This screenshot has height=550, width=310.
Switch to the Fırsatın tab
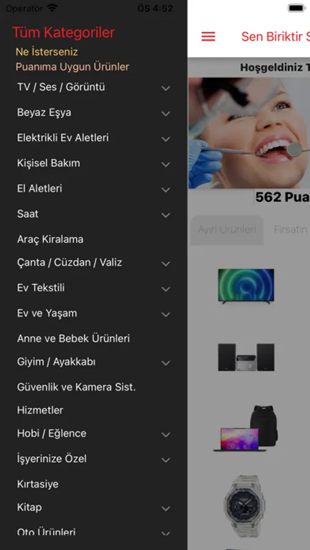290,230
